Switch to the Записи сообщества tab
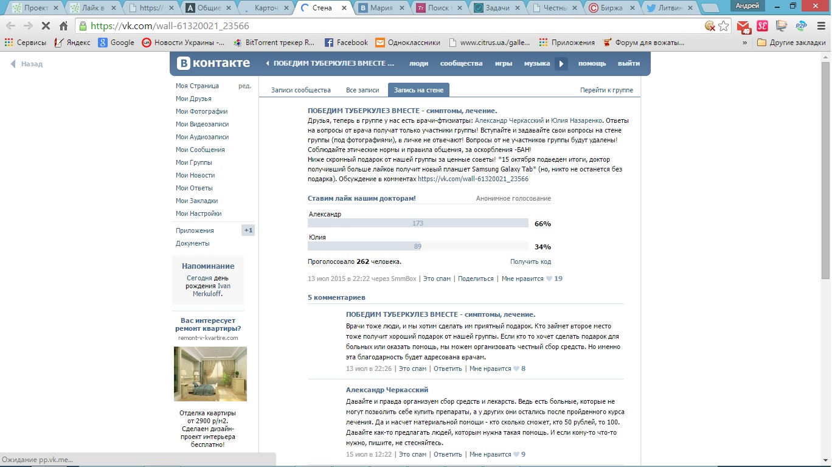Viewport: 832px width, 467px height. [301, 90]
